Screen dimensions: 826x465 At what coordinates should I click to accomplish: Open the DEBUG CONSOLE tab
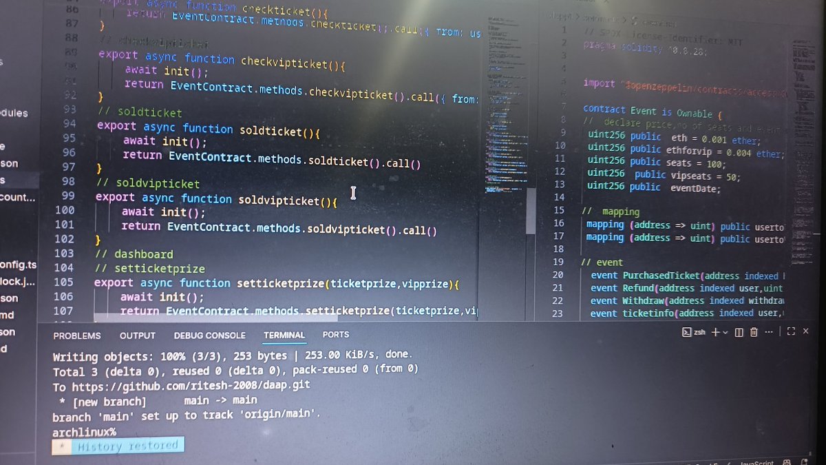click(x=209, y=335)
